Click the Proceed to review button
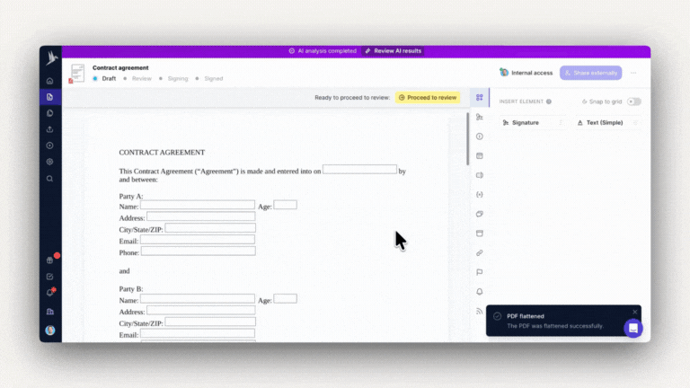 coord(428,97)
